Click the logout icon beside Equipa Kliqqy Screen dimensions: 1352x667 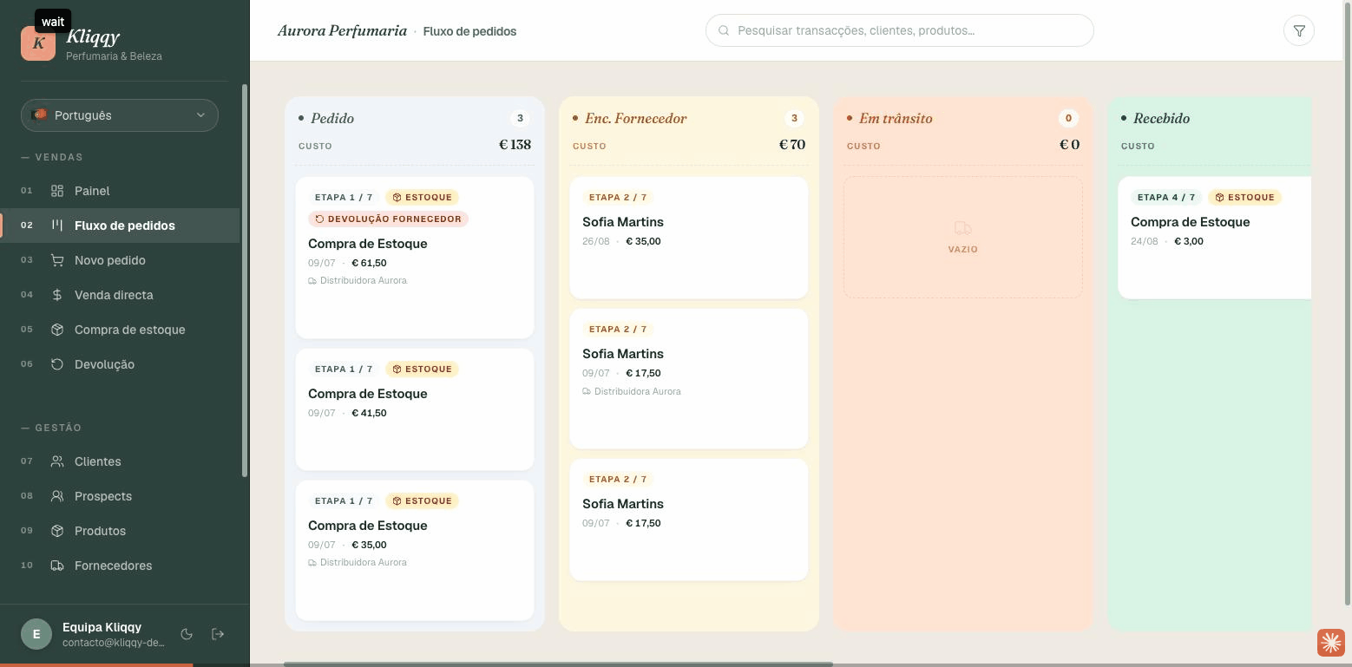218,634
